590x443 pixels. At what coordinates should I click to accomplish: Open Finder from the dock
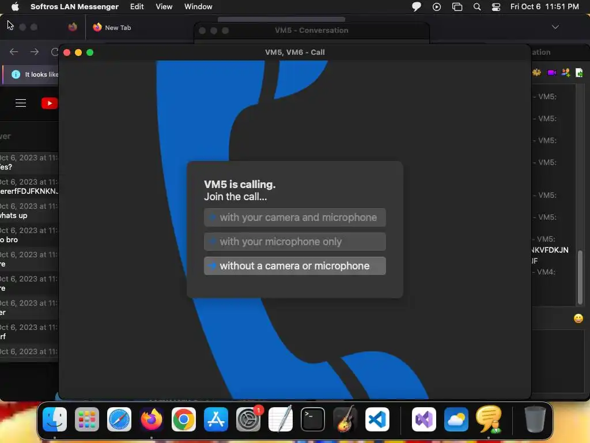(x=55, y=419)
